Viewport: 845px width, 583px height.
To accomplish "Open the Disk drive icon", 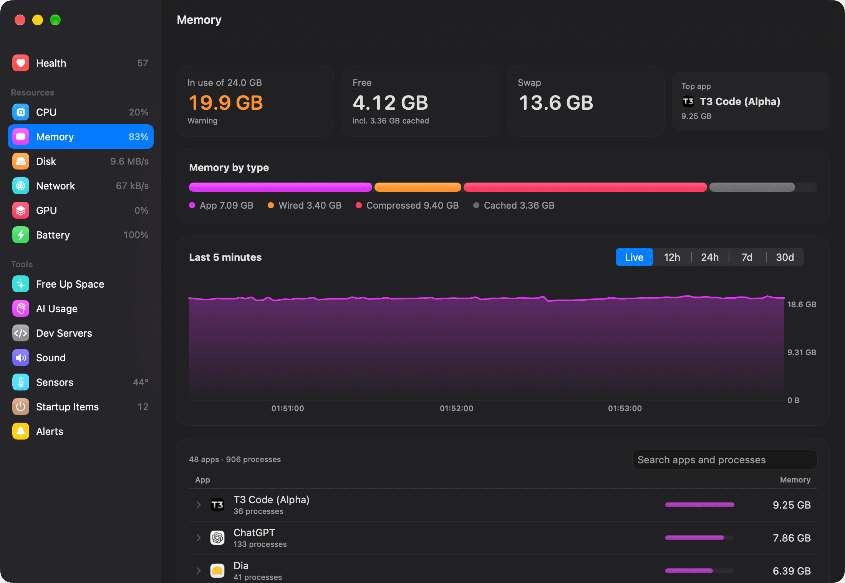I will 21,161.
